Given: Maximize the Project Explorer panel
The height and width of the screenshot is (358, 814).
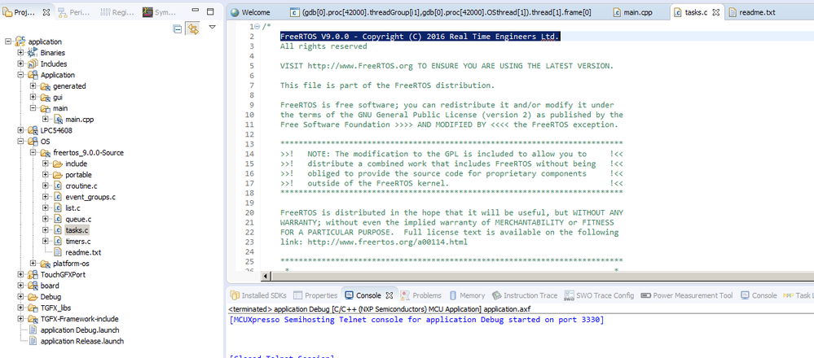Looking at the screenshot, I should [210, 11].
